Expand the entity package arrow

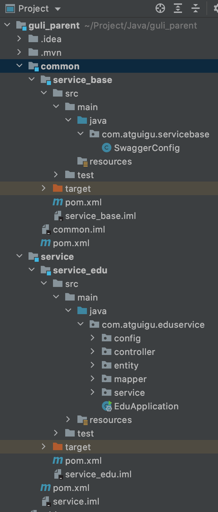click(92, 365)
